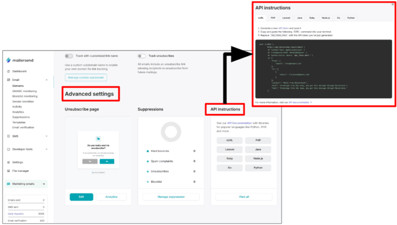
Task: Open Templates in the sidebar
Action: (19, 123)
